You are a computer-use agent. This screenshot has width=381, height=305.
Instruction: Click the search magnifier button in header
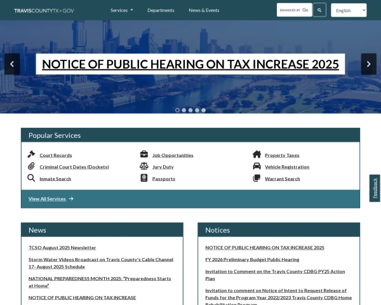320,10
